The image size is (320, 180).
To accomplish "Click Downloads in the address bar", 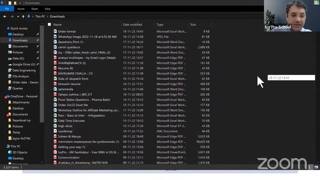I will [57, 16].
